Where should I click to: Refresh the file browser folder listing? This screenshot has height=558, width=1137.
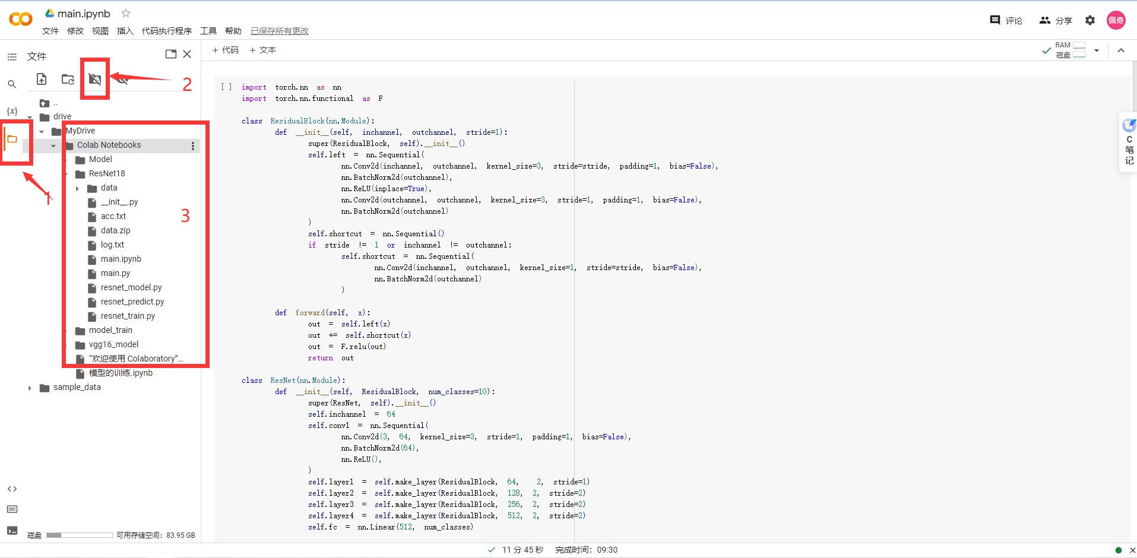coord(68,79)
